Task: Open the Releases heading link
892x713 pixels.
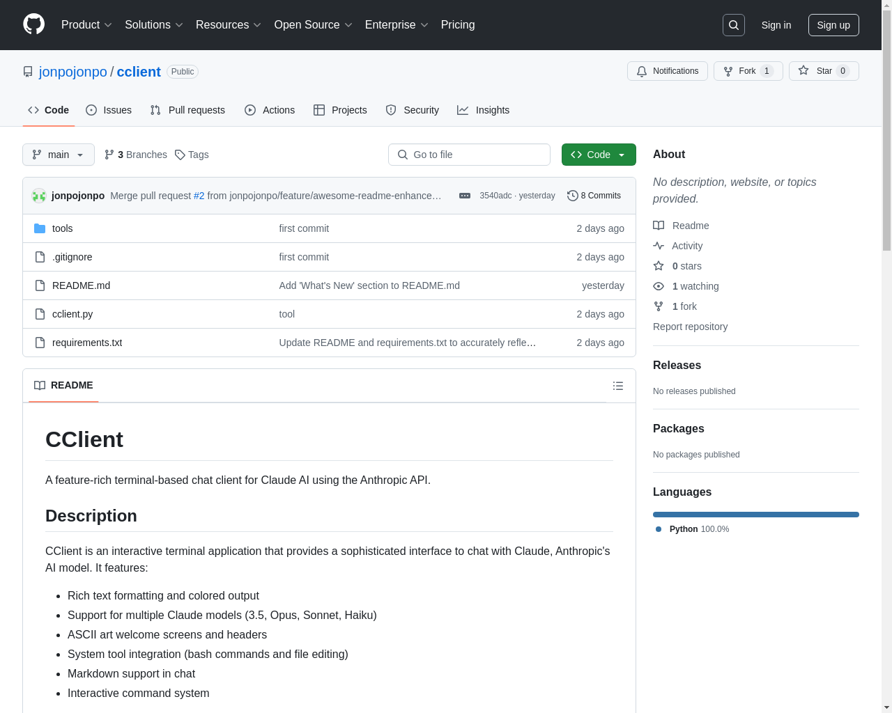Action: (x=677, y=365)
